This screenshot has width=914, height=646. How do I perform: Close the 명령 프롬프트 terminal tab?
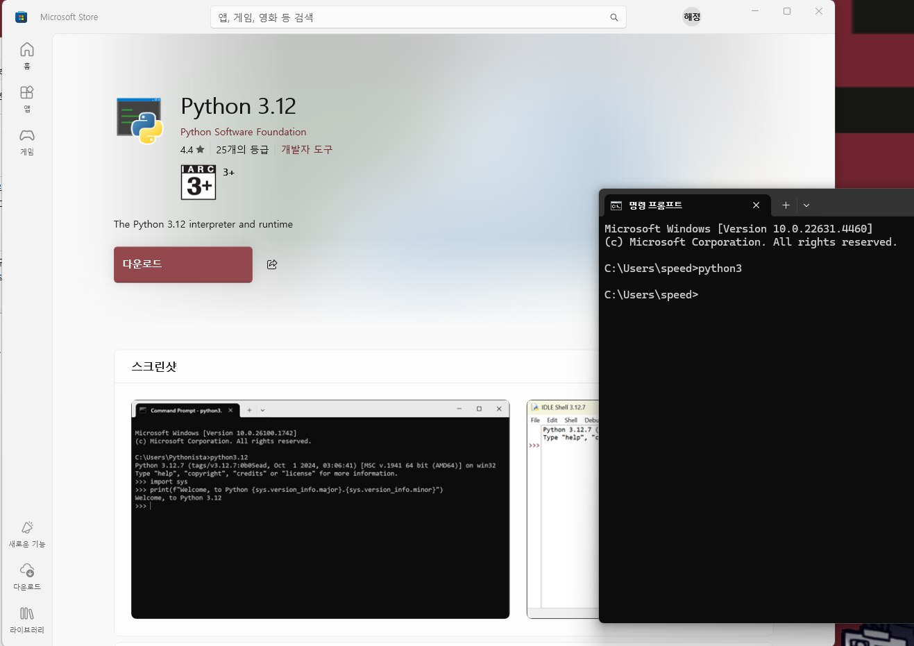pos(756,205)
